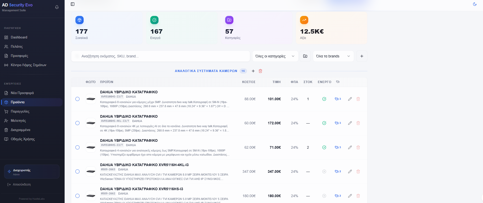Switch to dark mode moon icon

(x=475, y=4)
